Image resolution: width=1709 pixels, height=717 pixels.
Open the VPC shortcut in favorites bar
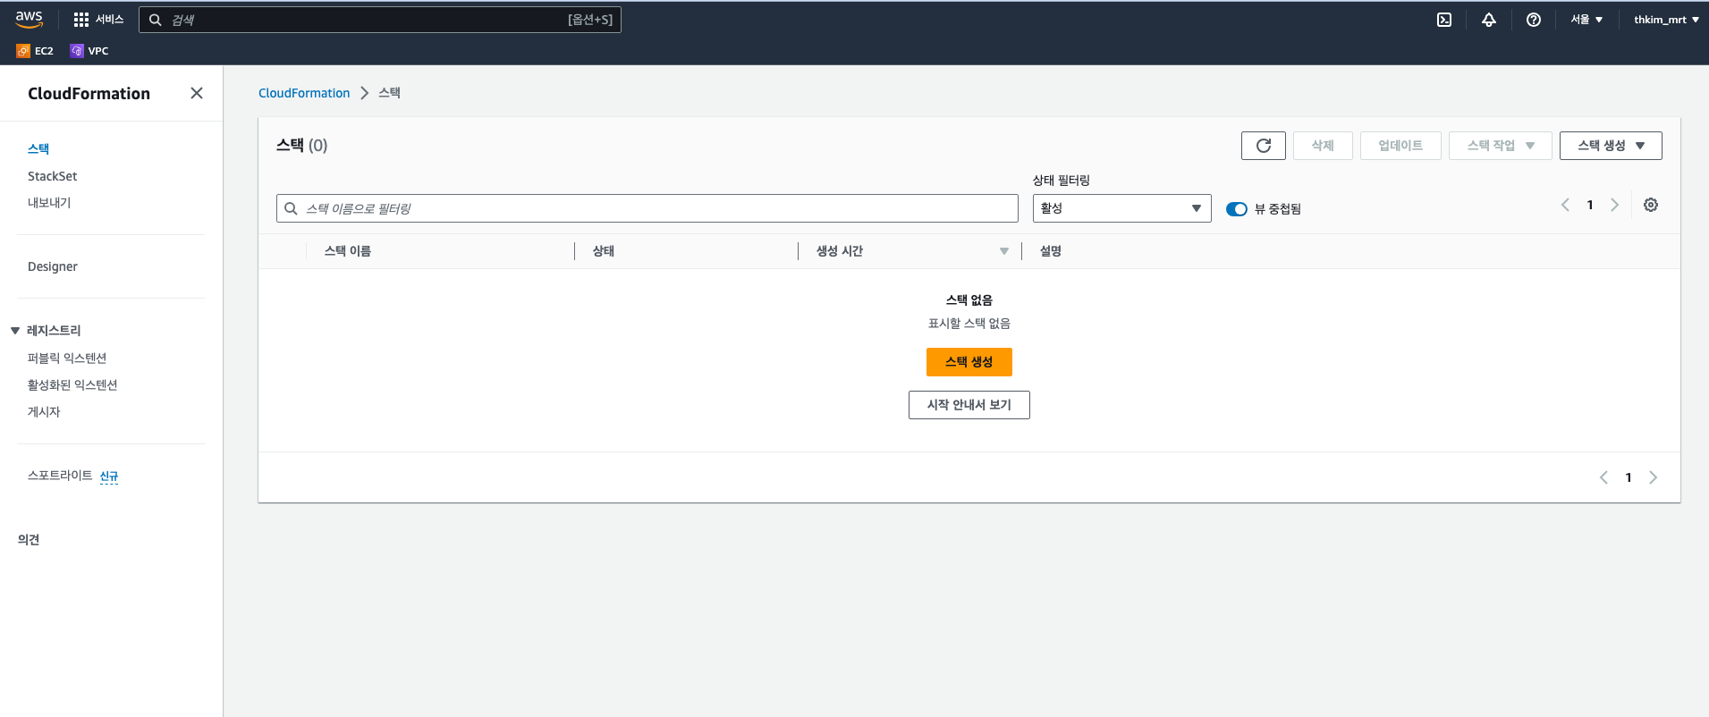coord(89,51)
